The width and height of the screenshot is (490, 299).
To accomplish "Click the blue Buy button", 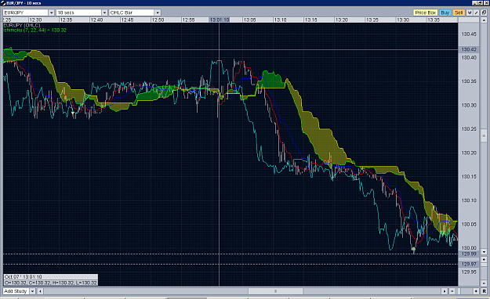I will point(445,13).
